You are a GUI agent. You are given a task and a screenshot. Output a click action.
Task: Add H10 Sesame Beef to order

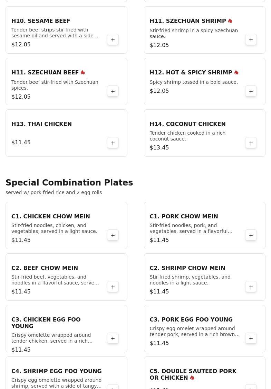pyautogui.click(x=113, y=40)
